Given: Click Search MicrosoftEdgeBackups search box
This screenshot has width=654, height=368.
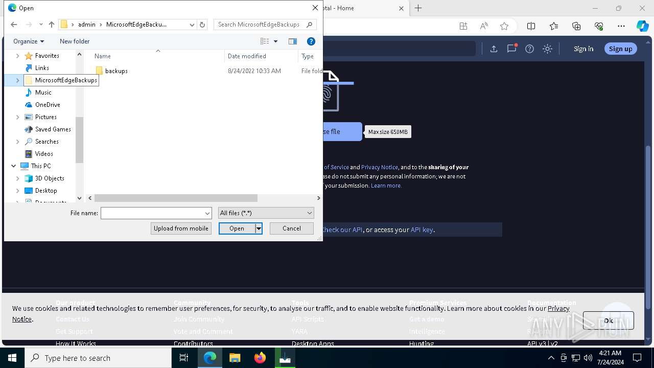Looking at the screenshot, I should tap(265, 25).
